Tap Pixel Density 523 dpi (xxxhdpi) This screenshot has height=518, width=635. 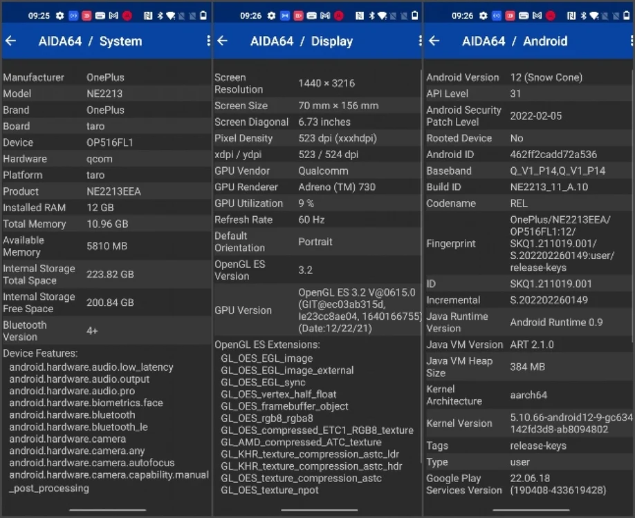[338, 138]
